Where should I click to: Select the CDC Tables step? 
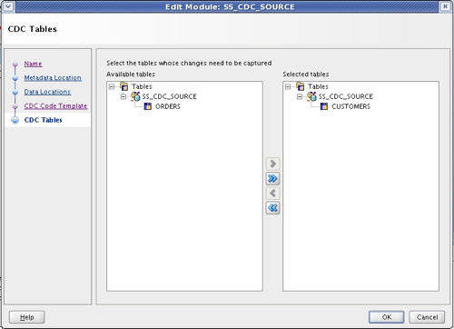click(43, 120)
